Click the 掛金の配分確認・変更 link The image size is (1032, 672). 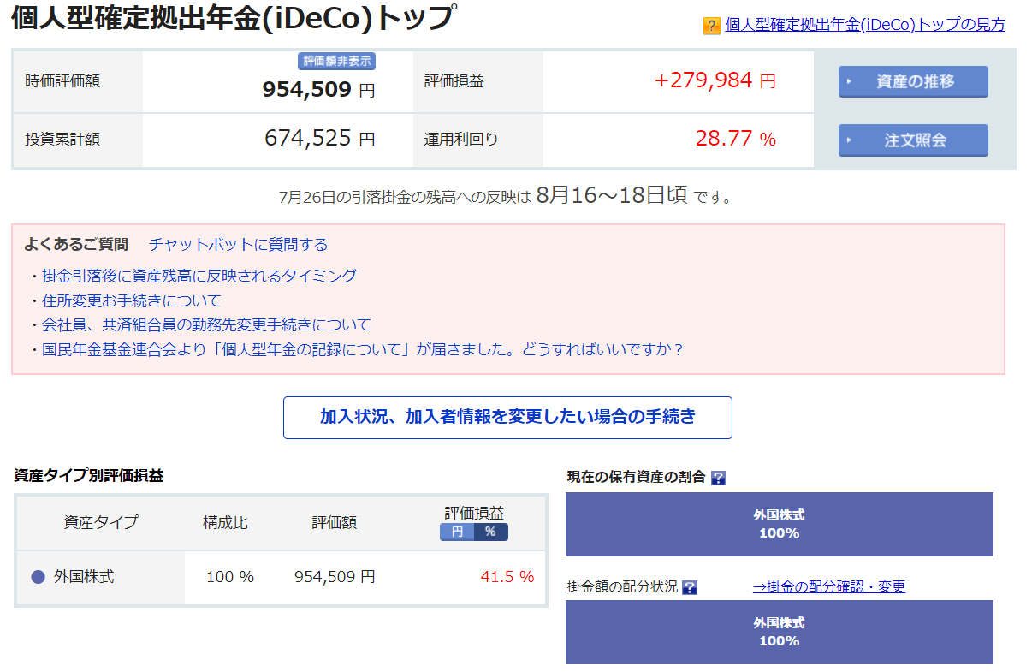coord(830,586)
